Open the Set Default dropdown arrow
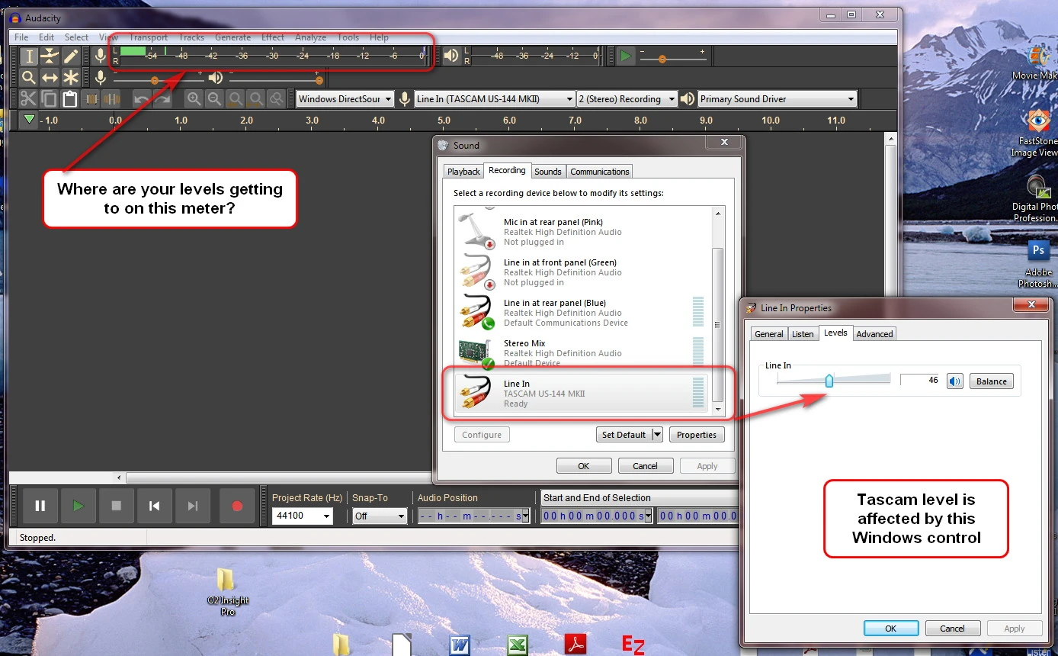Screen dimensions: 1058x656 (657, 435)
